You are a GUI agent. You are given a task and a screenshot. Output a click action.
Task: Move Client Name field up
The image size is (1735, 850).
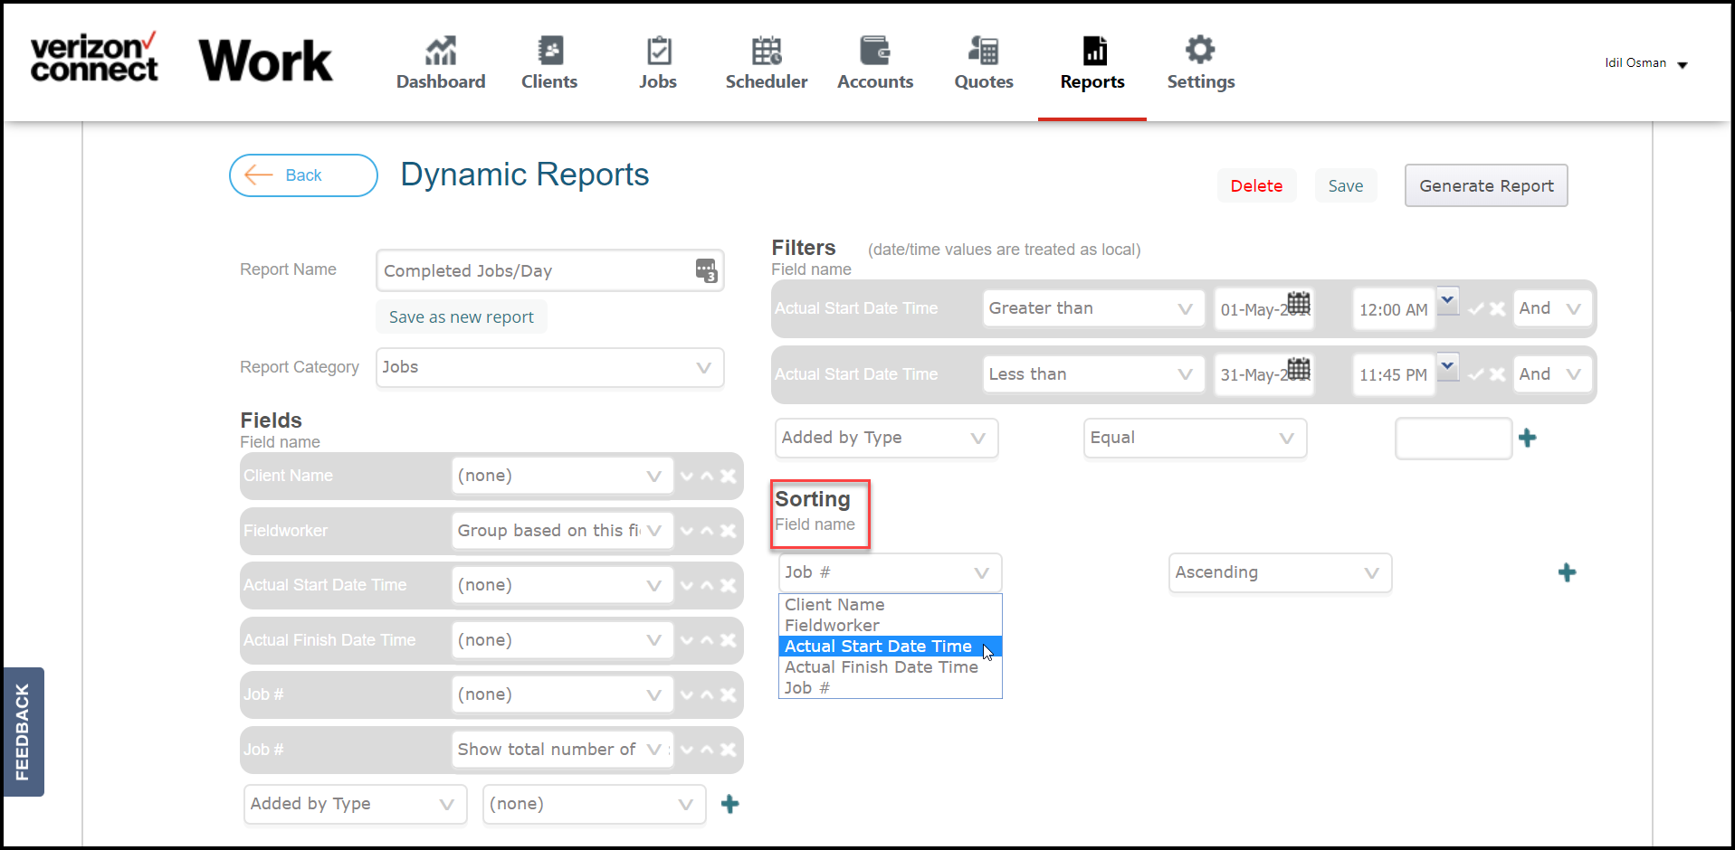tap(707, 477)
